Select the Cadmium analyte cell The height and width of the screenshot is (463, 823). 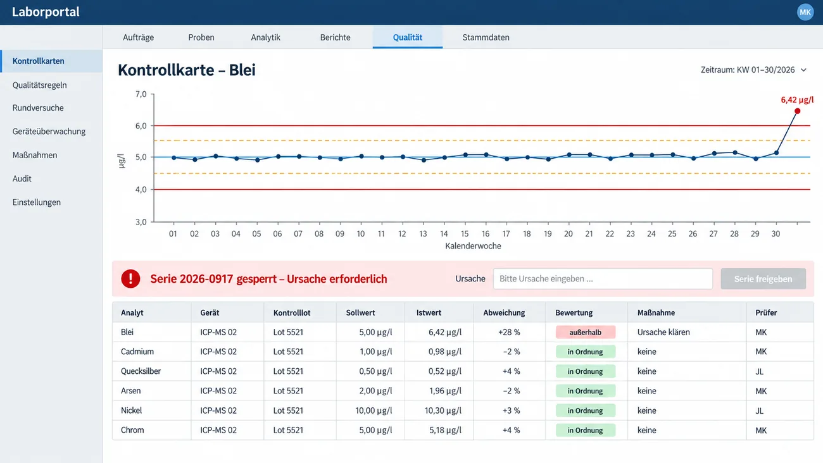tap(152, 352)
